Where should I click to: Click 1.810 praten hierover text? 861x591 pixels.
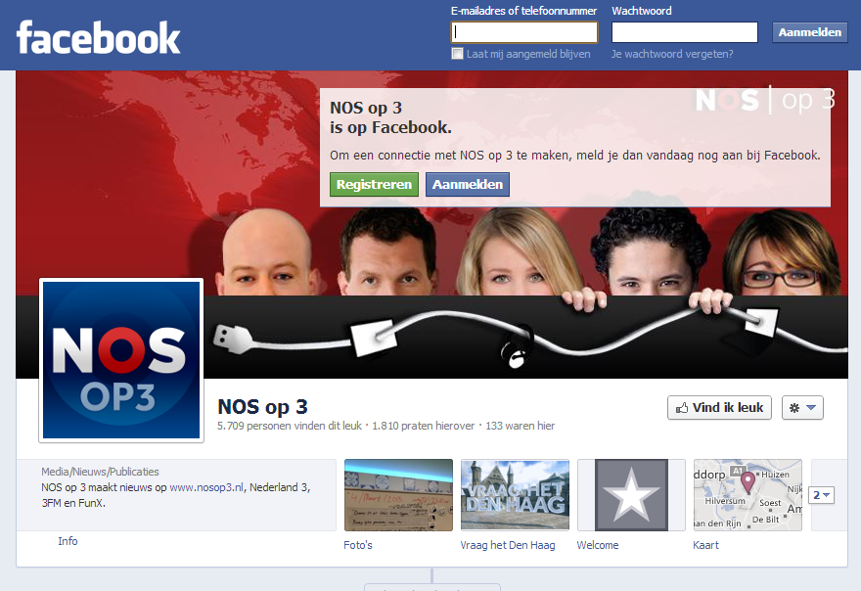424,426
